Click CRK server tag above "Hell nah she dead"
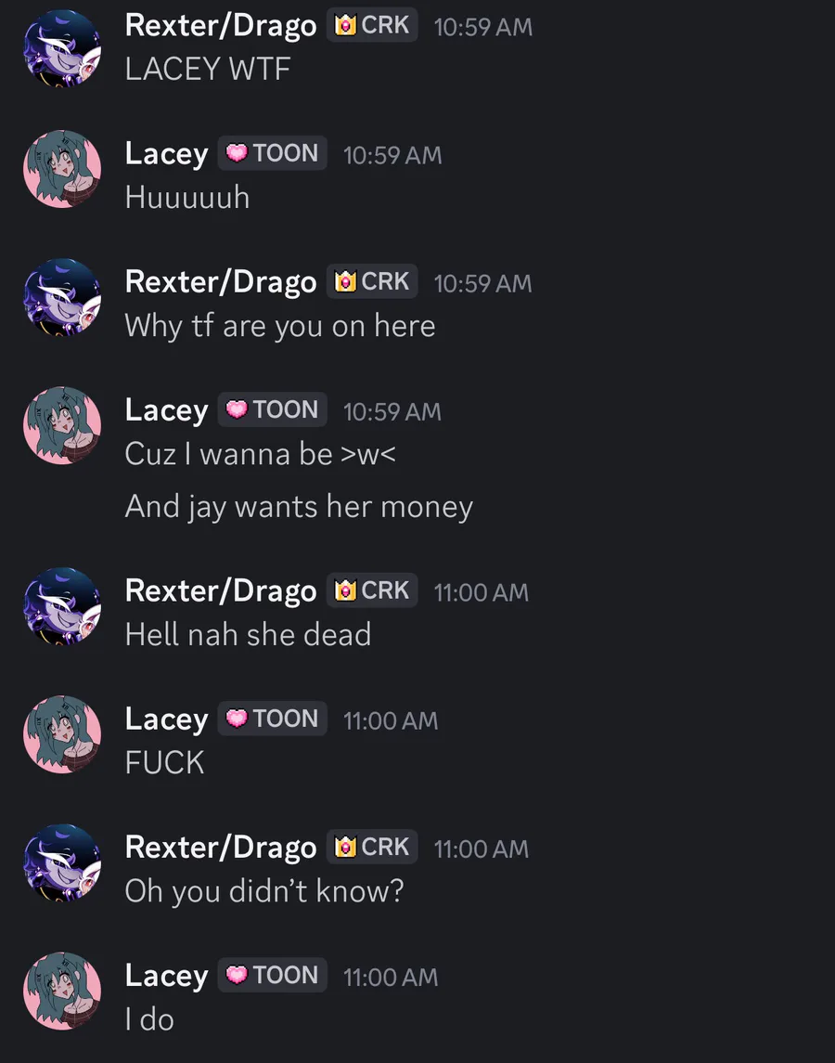835x1063 pixels. click(x=372, y=590)
